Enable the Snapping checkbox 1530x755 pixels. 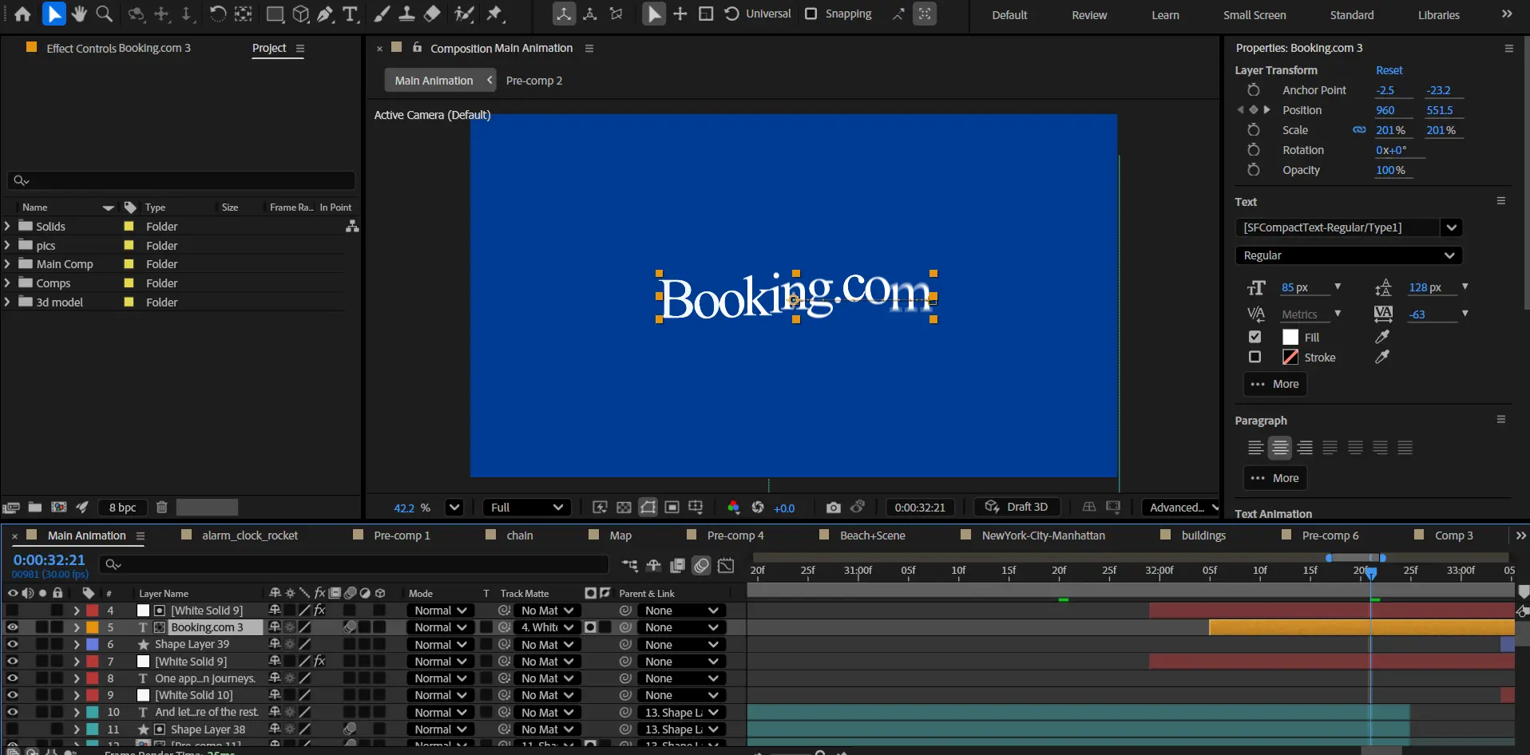tap(811, 14)
